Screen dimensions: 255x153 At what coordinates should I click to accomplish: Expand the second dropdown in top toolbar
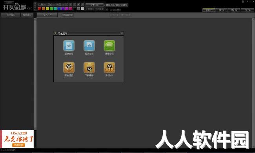tap(54, 4)
